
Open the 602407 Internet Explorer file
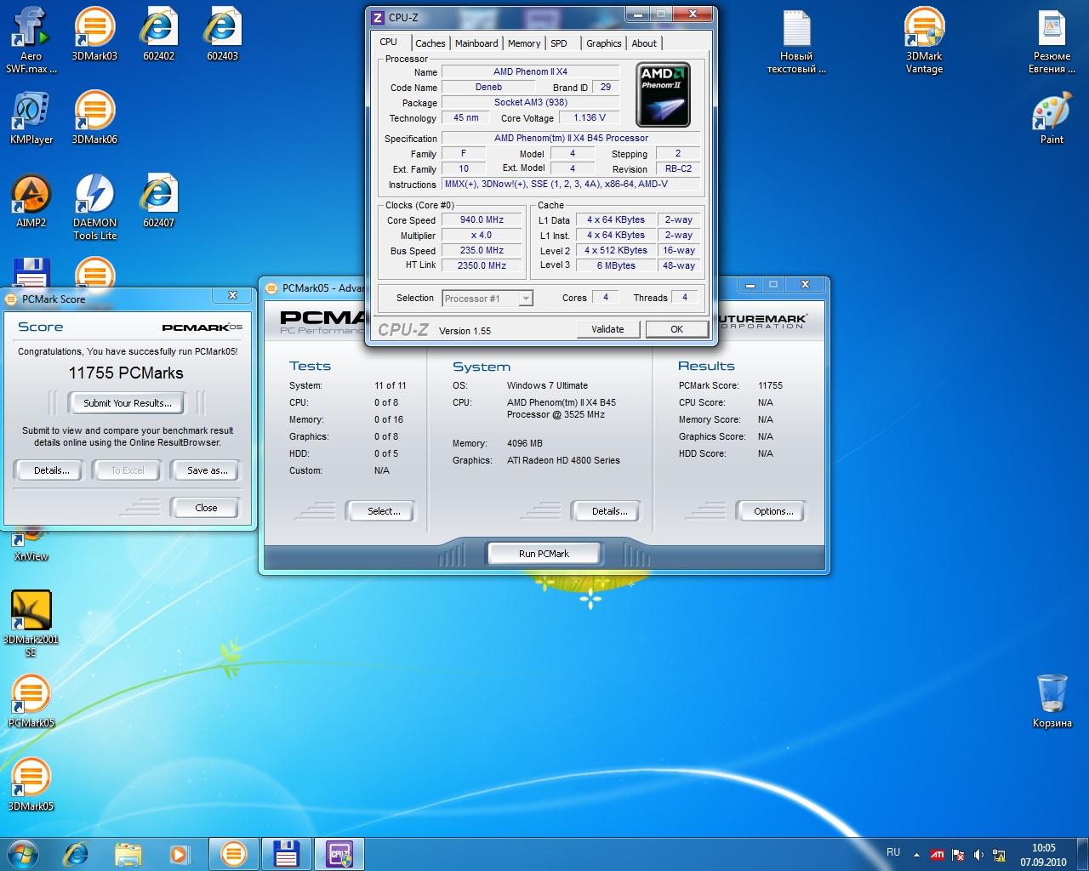click(x=158, y=201)
